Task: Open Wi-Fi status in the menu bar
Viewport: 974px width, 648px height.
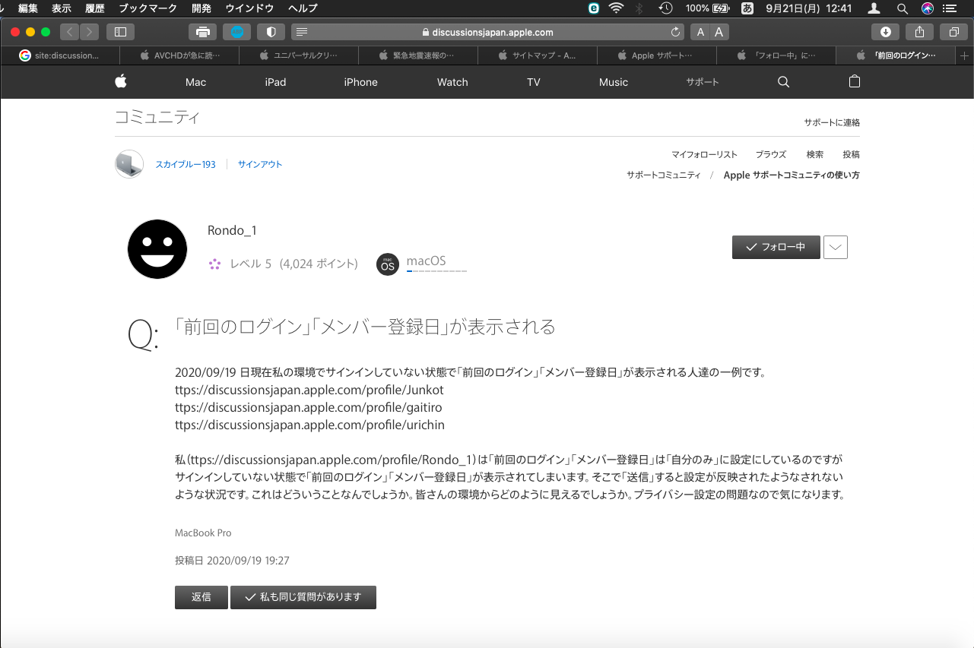Action: click(616, 8)
